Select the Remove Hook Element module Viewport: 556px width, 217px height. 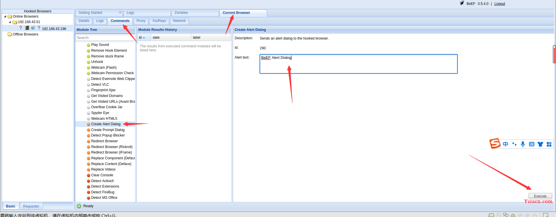point(109,50)
